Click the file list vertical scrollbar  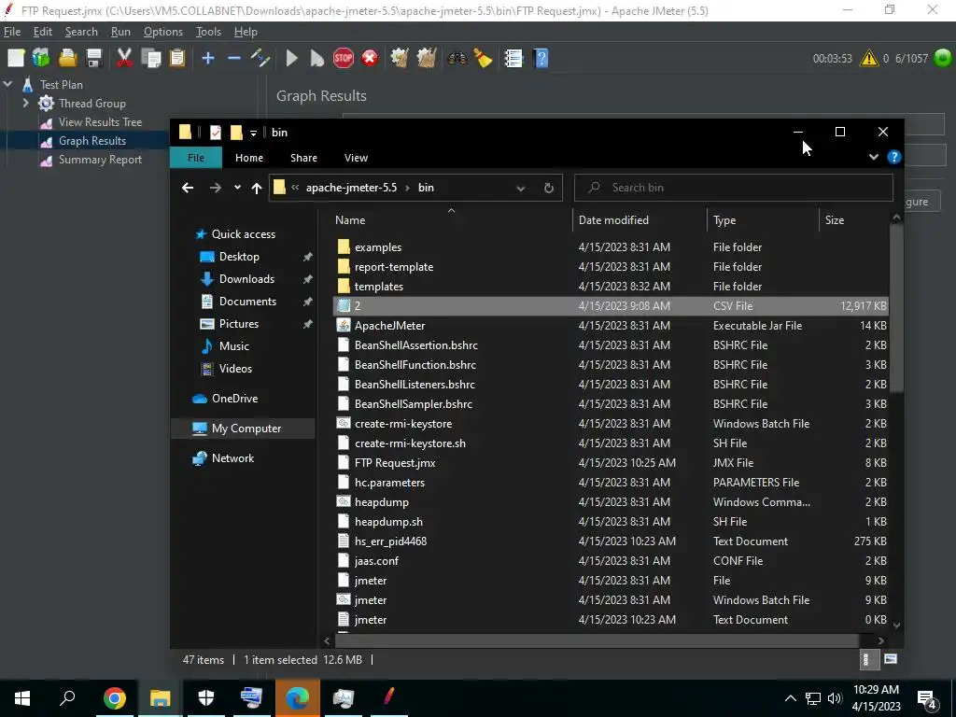pos(896,308)
